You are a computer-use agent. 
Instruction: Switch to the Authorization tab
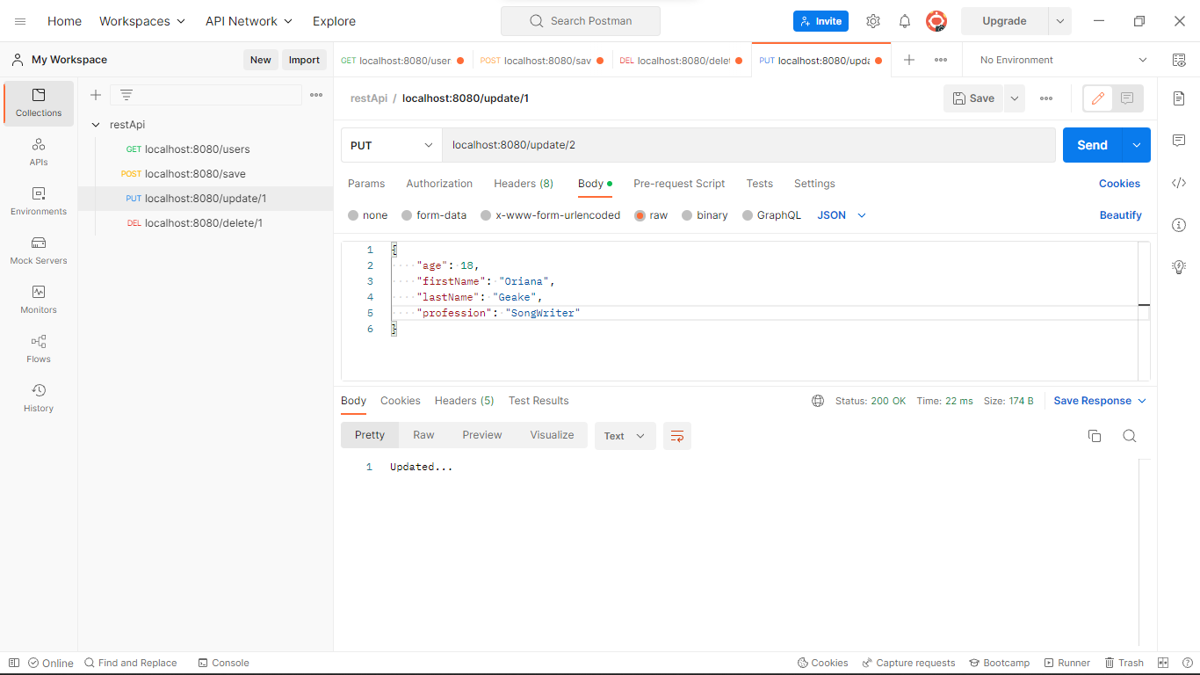[439, 184]
